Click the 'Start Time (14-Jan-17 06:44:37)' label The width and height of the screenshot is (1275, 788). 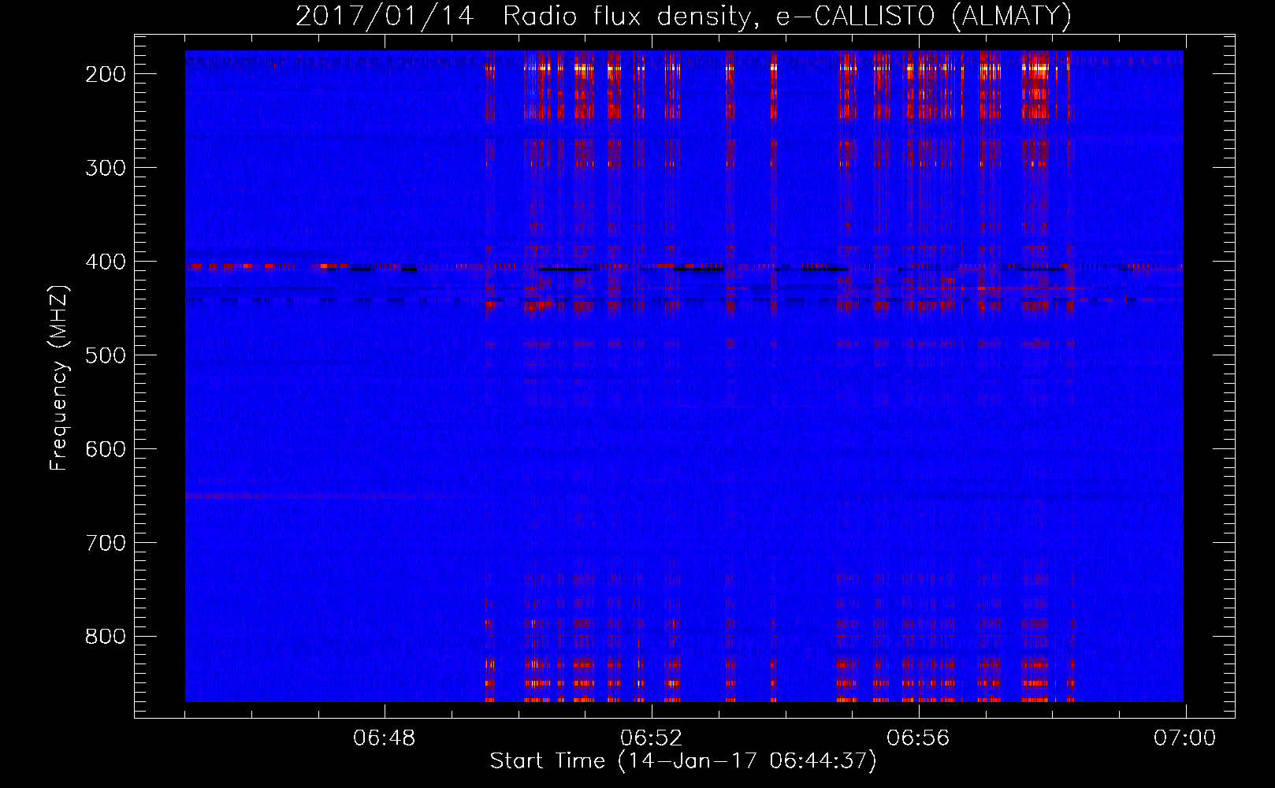click(x=683, y=761)
